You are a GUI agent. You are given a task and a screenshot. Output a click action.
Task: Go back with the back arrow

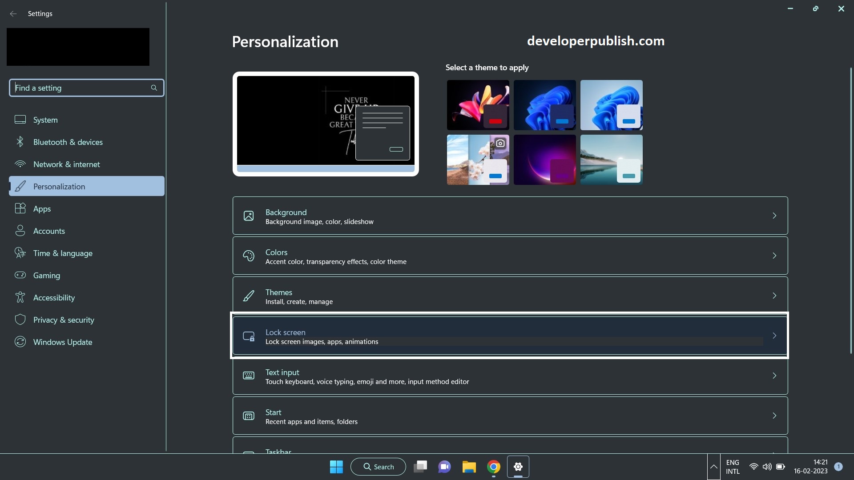(x=13, y=14)
